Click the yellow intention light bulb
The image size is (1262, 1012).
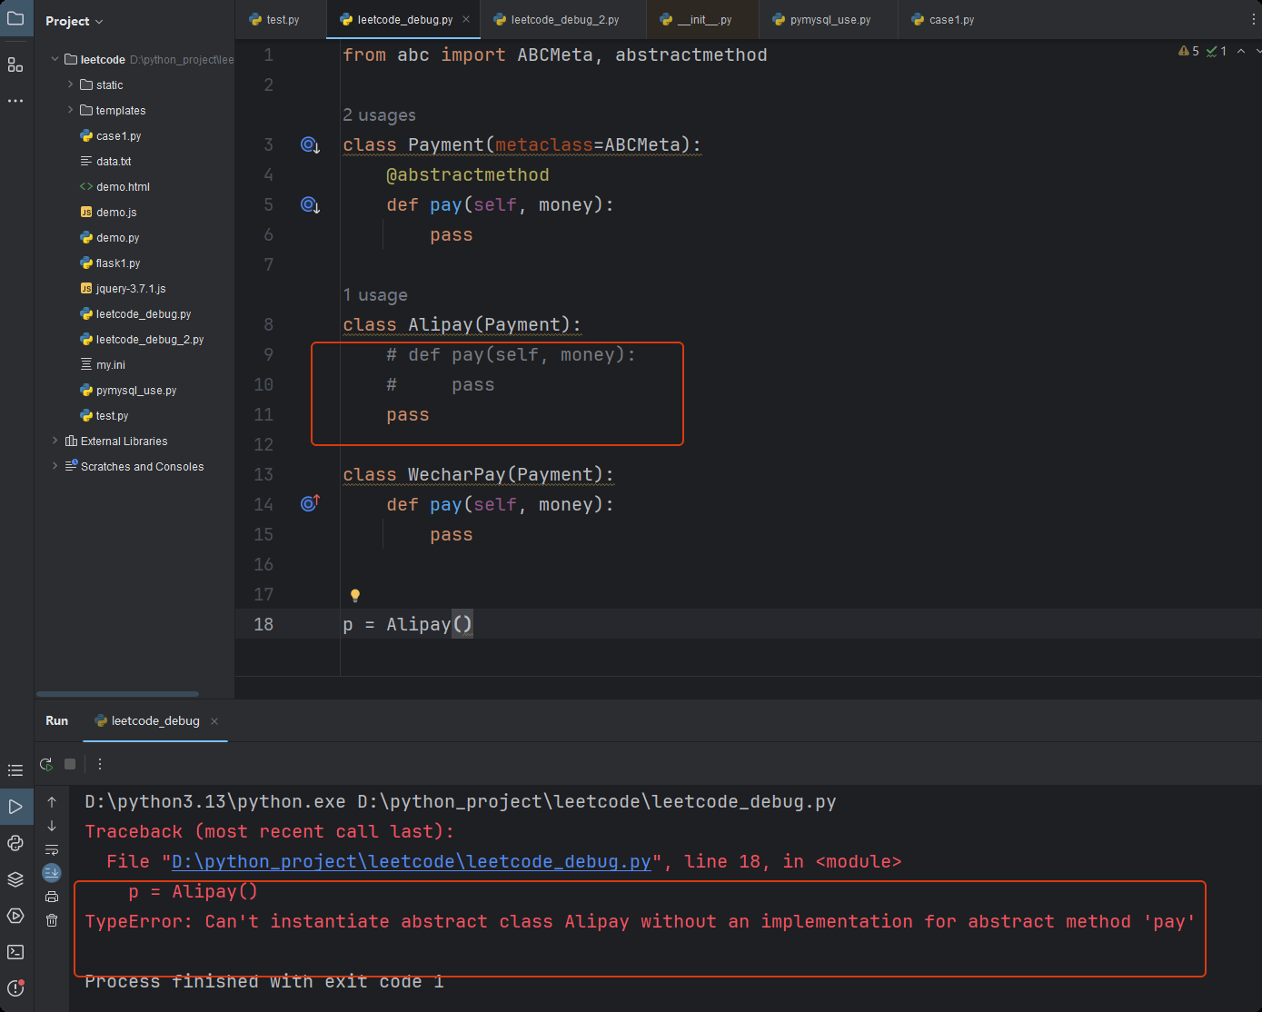click(x=355, y=596)
